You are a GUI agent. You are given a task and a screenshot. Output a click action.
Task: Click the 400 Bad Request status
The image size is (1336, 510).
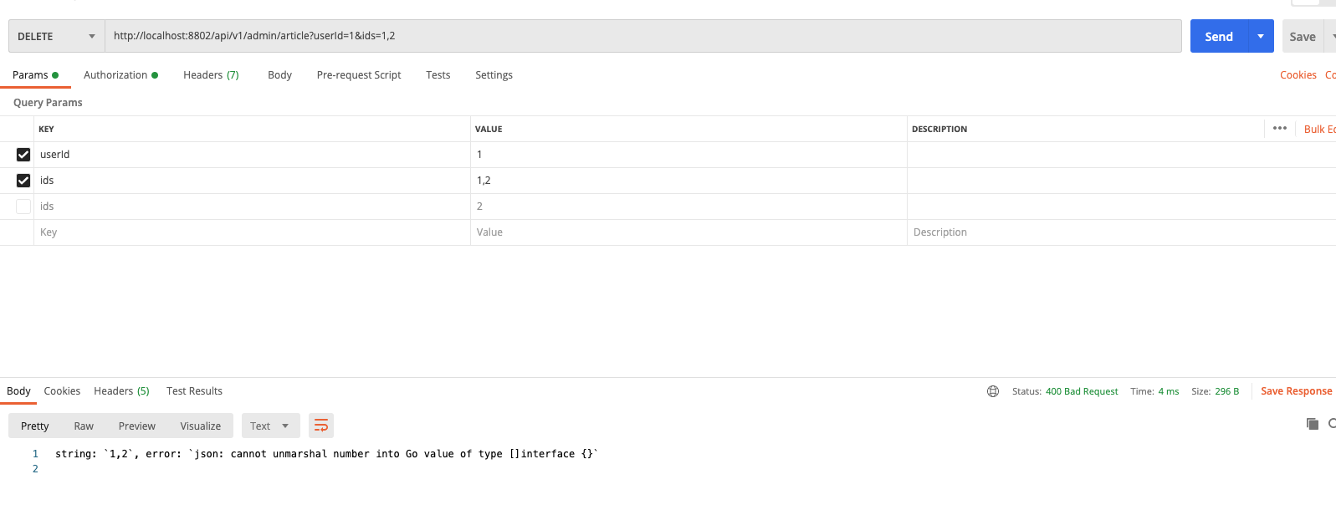point(1082,391)
